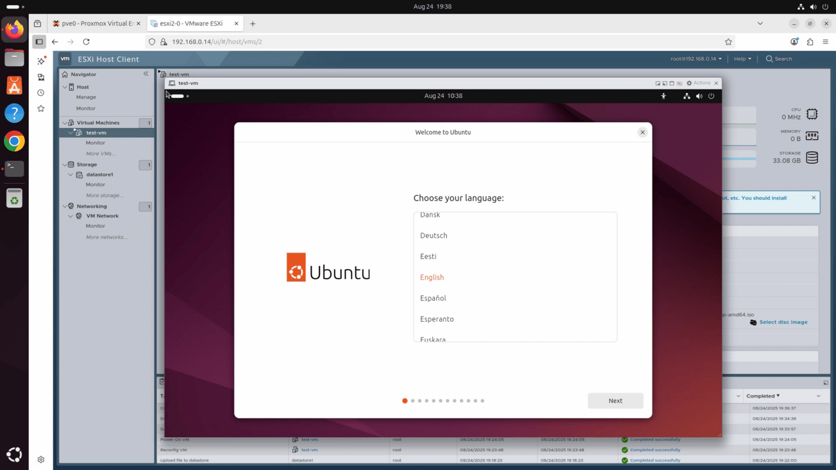Open synced tabs sidebar icon
The width and height of the screenshot is (836, 470).
pos(40,77)
